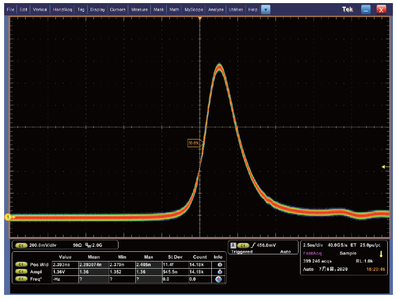Screen dimensions: 396x300
Task: Open the Vertical menu
Action: click(x=40, y=9)
